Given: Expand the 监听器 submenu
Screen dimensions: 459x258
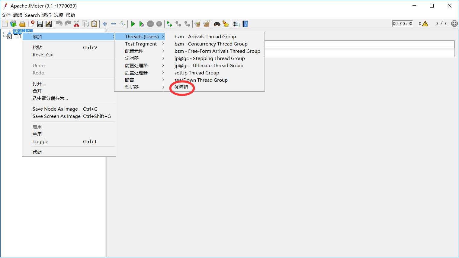Looking at the screenshot, I should [140, 87].
